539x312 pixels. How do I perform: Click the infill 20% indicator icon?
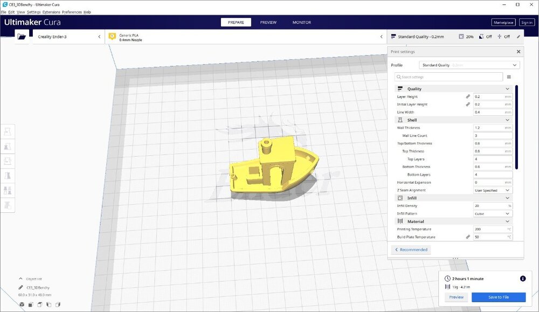(461, 37)
